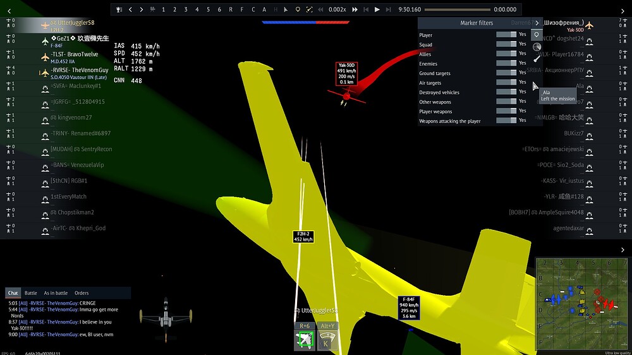Viewport: 632px width, 355px height.
Task: Toggle the Destroyed vehicles marker filter
Action: [x=506, y=92]
